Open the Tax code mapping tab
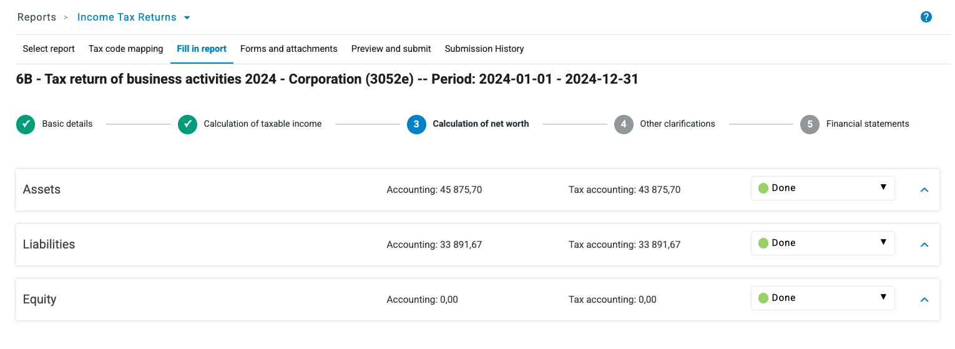 (125, 49)
